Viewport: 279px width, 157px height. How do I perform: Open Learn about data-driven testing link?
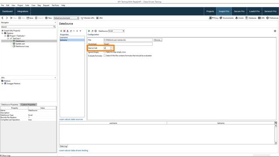[74, 150]
